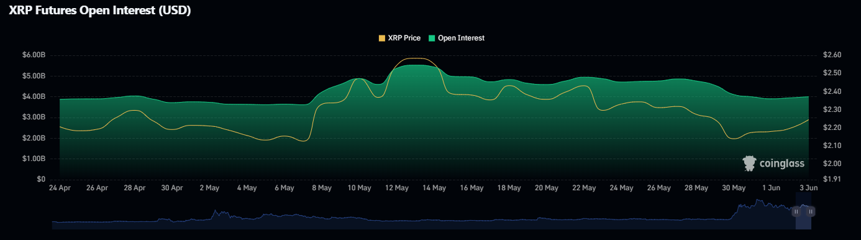Click the 16 May date label

coord(471,187)
